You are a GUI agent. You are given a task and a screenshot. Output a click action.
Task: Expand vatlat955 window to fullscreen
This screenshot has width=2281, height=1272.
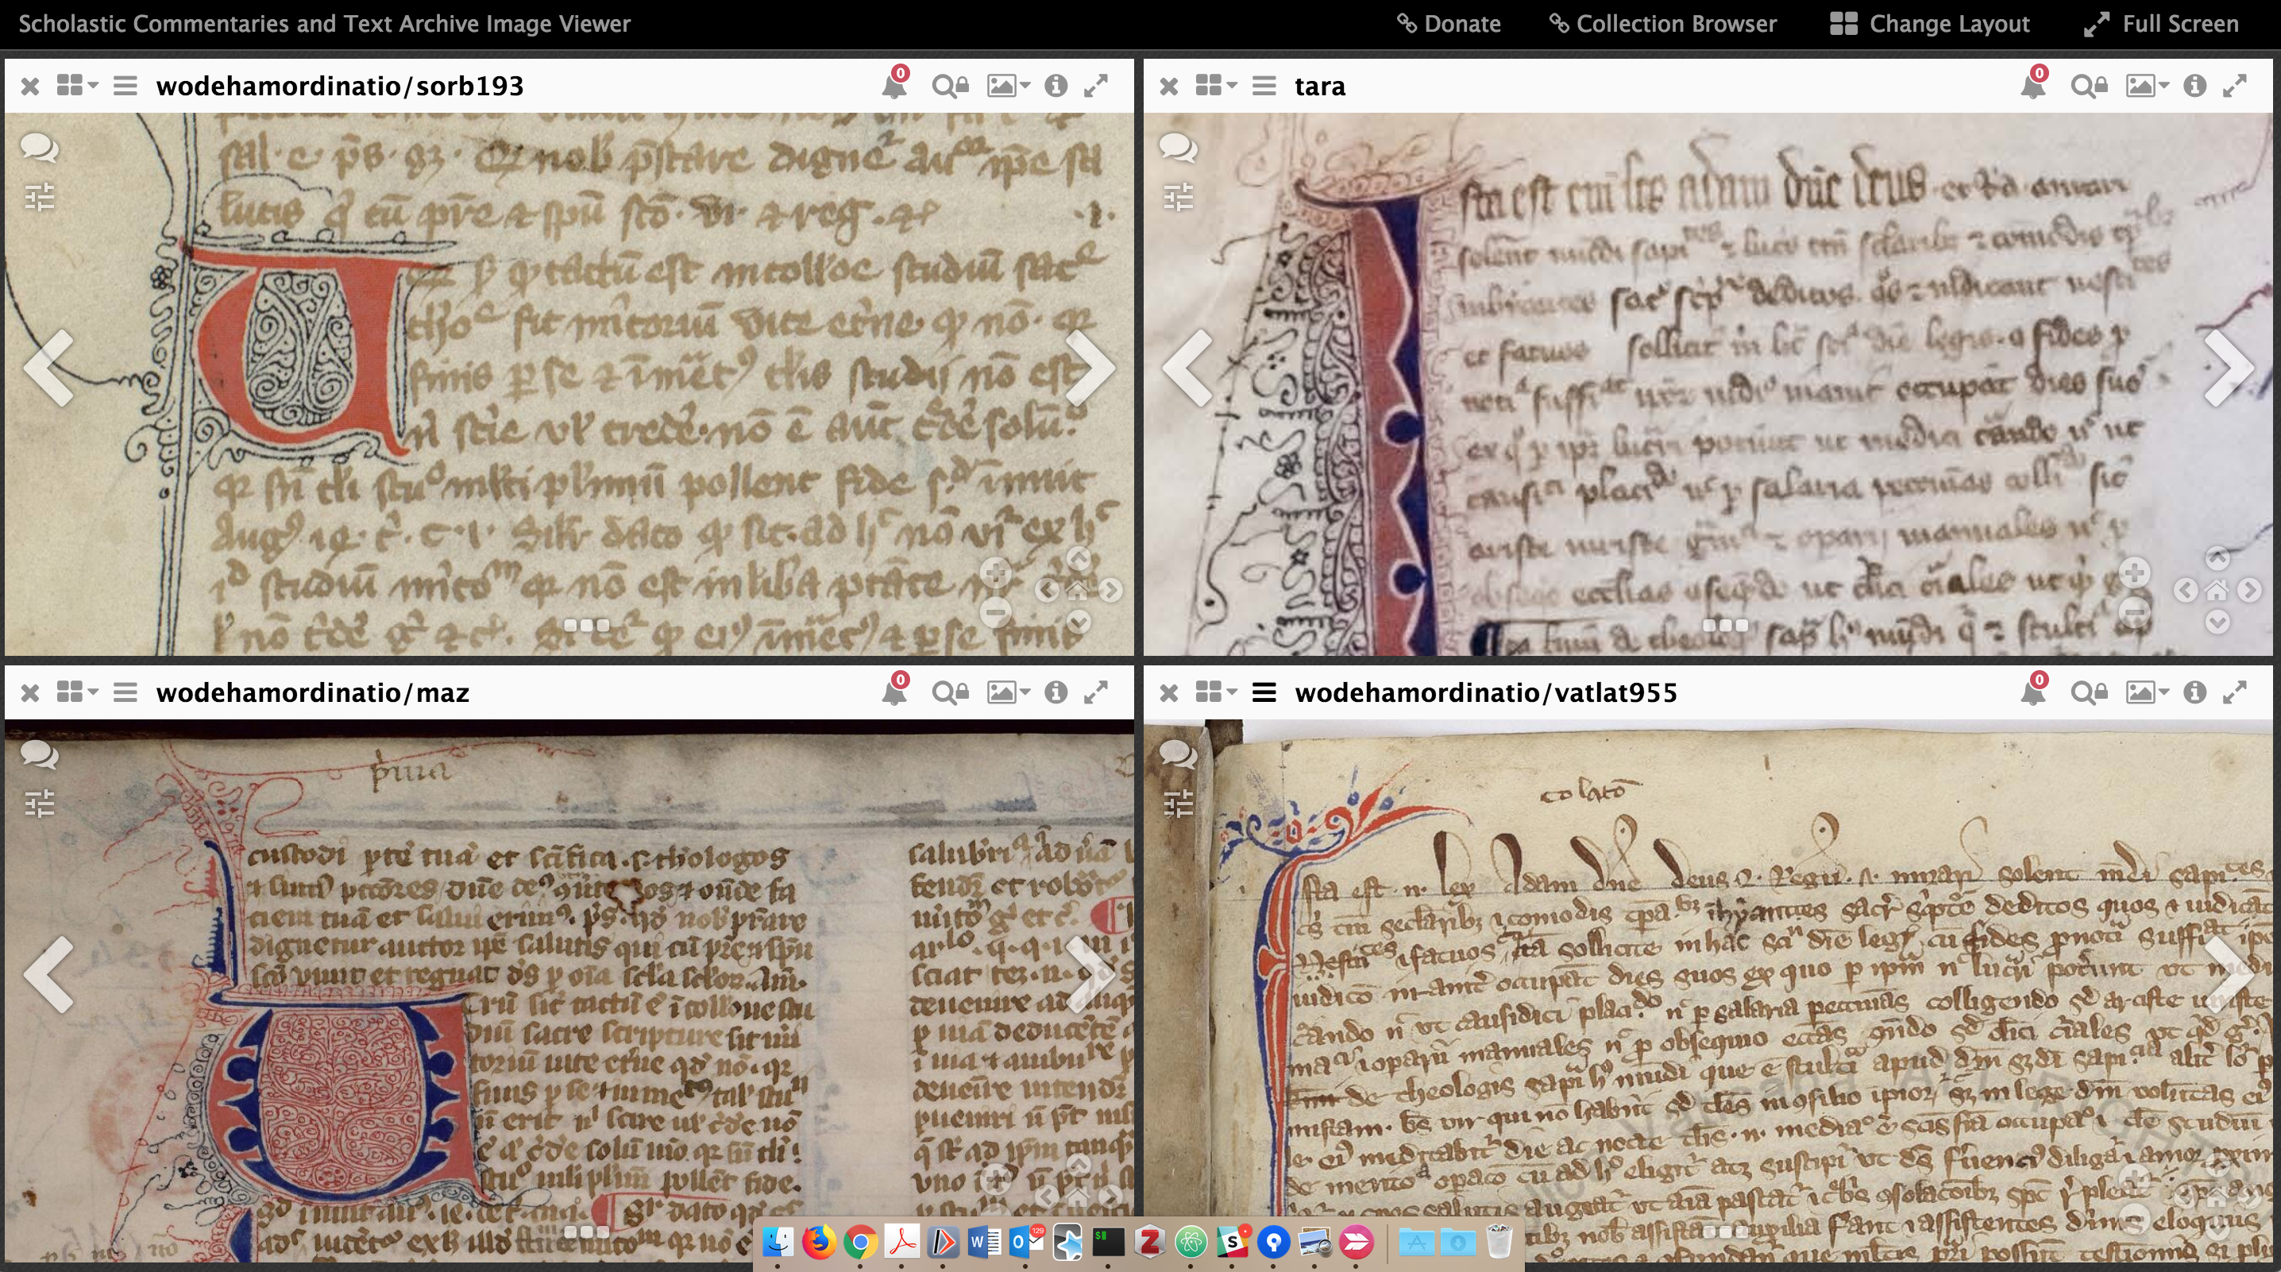[2235, 692]
